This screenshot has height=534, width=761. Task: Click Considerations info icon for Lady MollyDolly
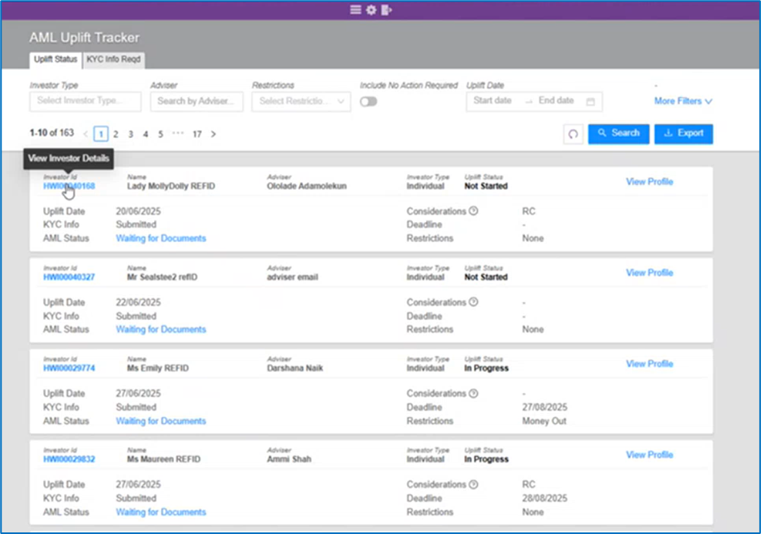coord(473,212)
